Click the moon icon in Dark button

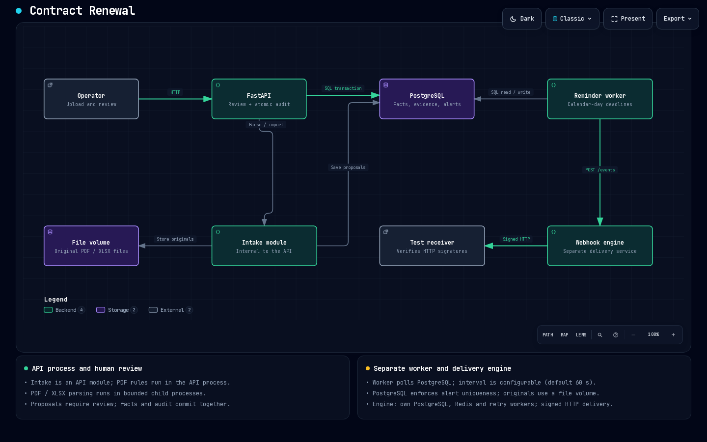click(513, 19)
